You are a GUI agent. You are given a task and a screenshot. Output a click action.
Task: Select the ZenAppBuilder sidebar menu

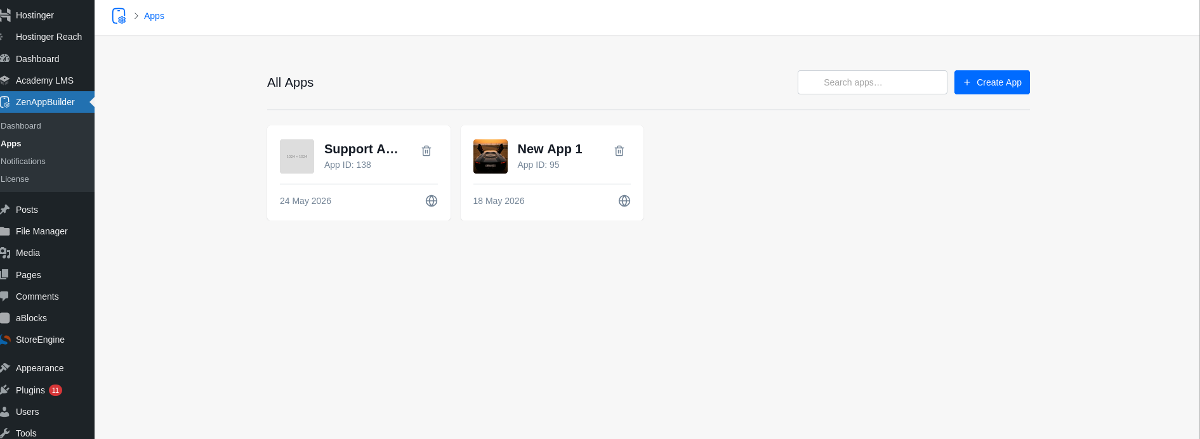coord(47,102)
